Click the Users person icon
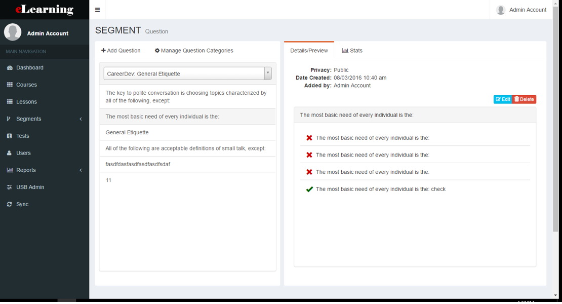 (11, 153)
